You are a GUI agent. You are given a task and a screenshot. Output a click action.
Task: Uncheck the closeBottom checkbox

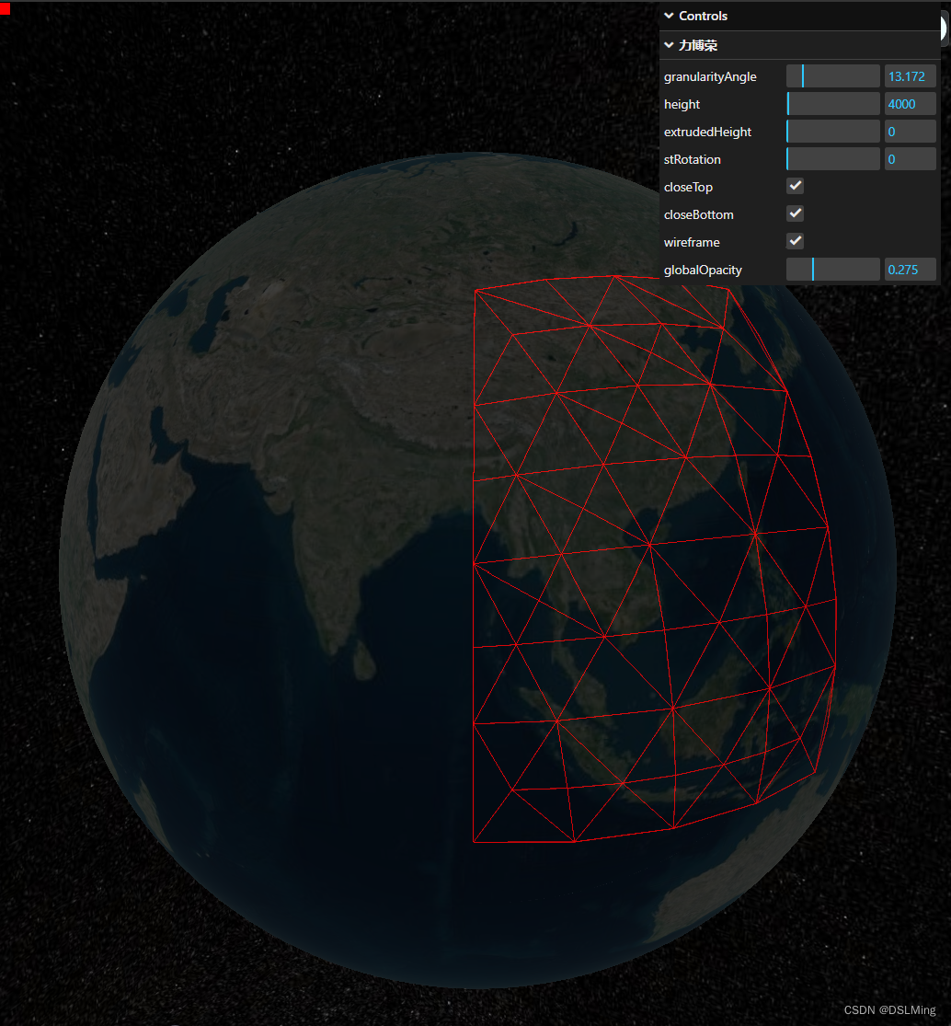796,214
